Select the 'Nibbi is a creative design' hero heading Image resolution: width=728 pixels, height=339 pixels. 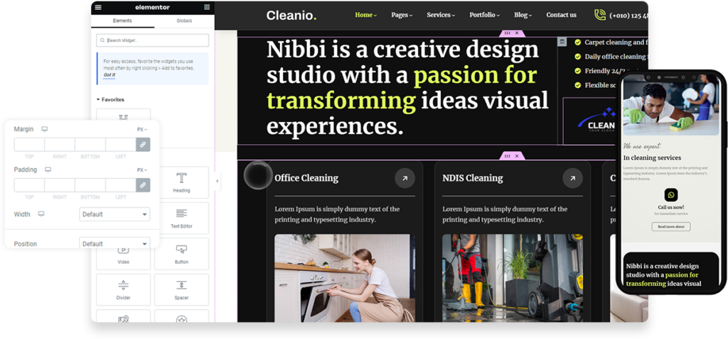coord(407,88)
